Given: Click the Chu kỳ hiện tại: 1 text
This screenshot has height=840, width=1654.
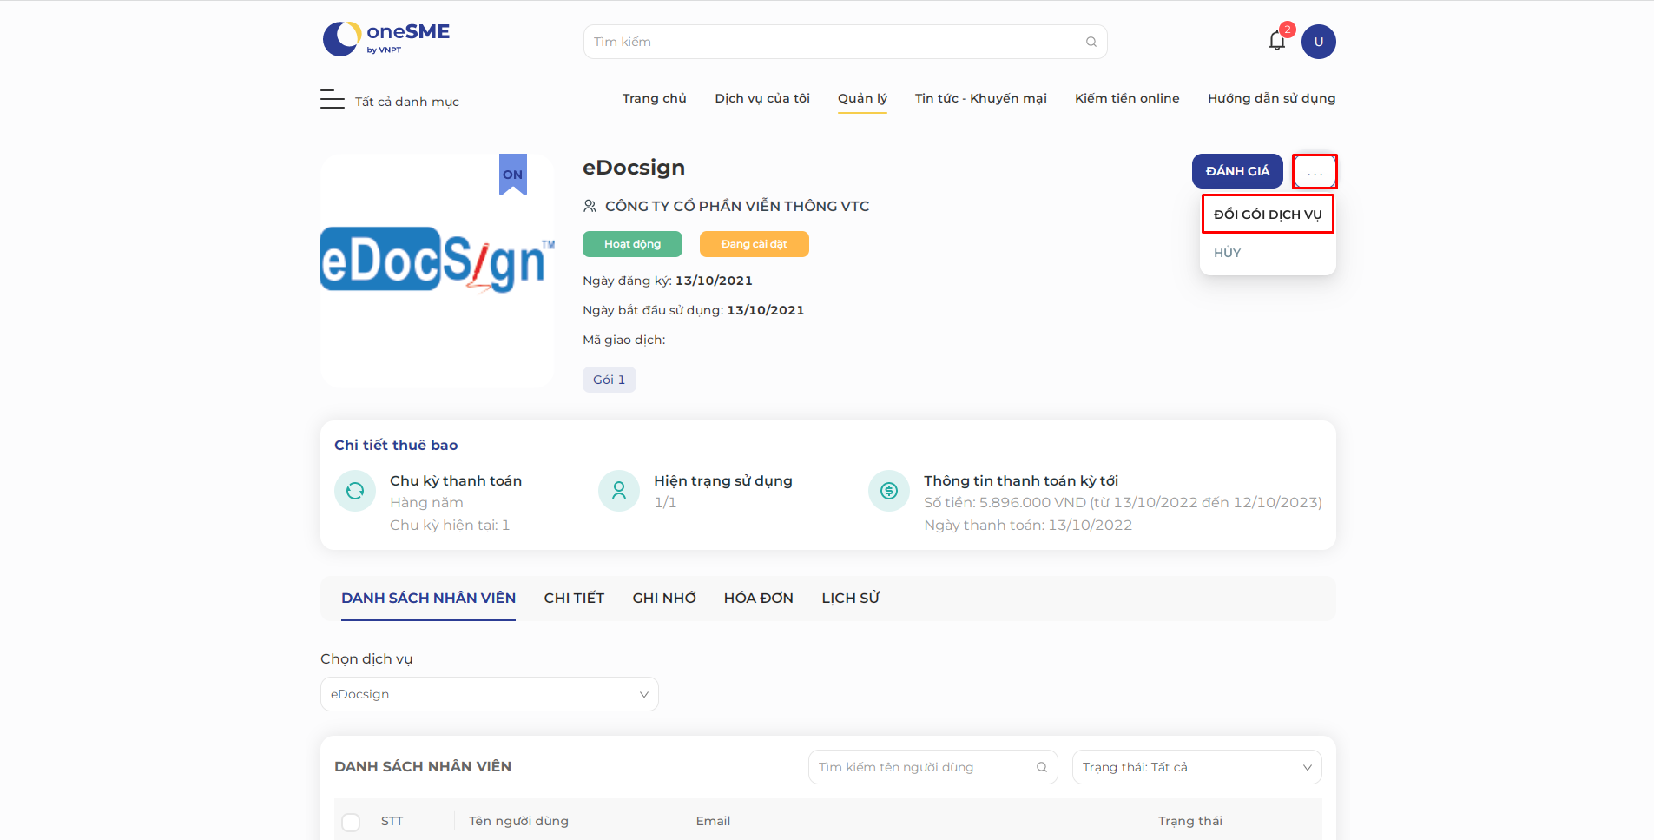Looking at the screenshot, I should pos(450,525).
